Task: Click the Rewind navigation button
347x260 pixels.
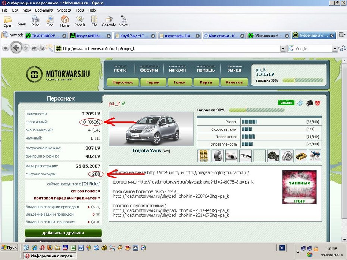Action: pos(6,48)
